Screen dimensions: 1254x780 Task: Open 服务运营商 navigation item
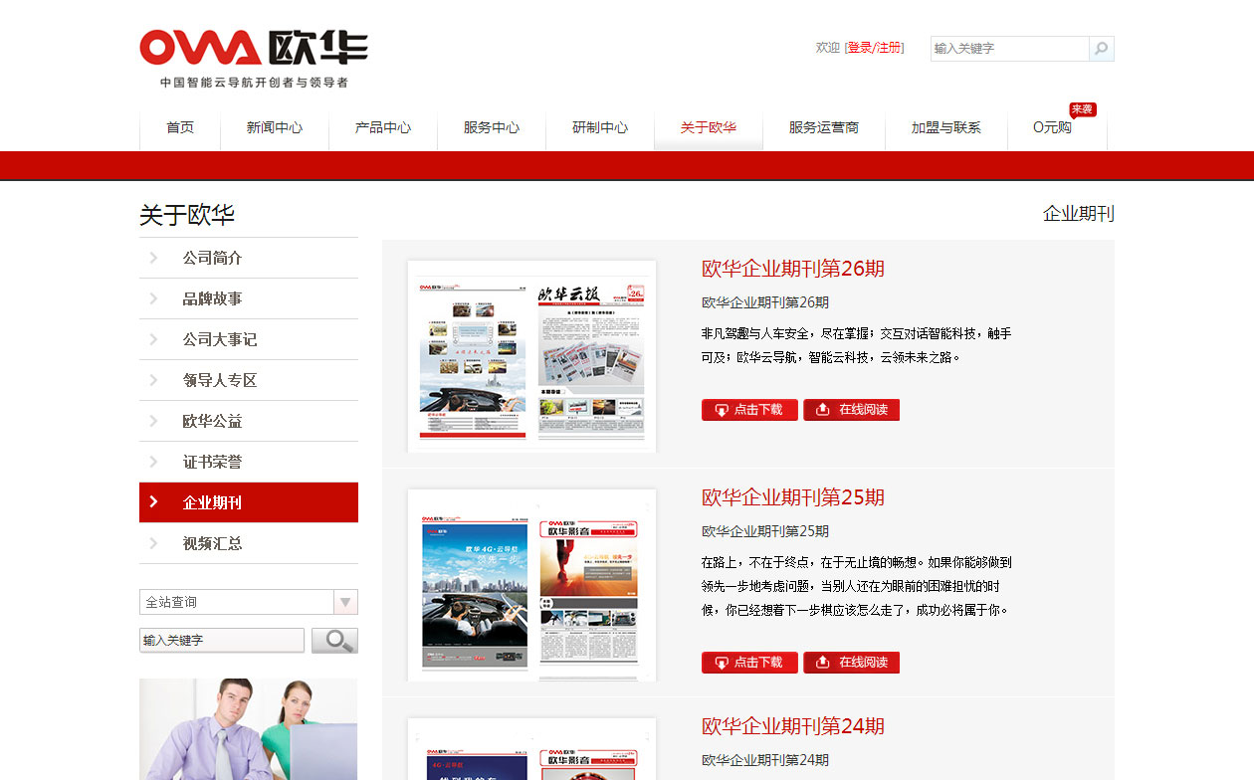point(824,127)
